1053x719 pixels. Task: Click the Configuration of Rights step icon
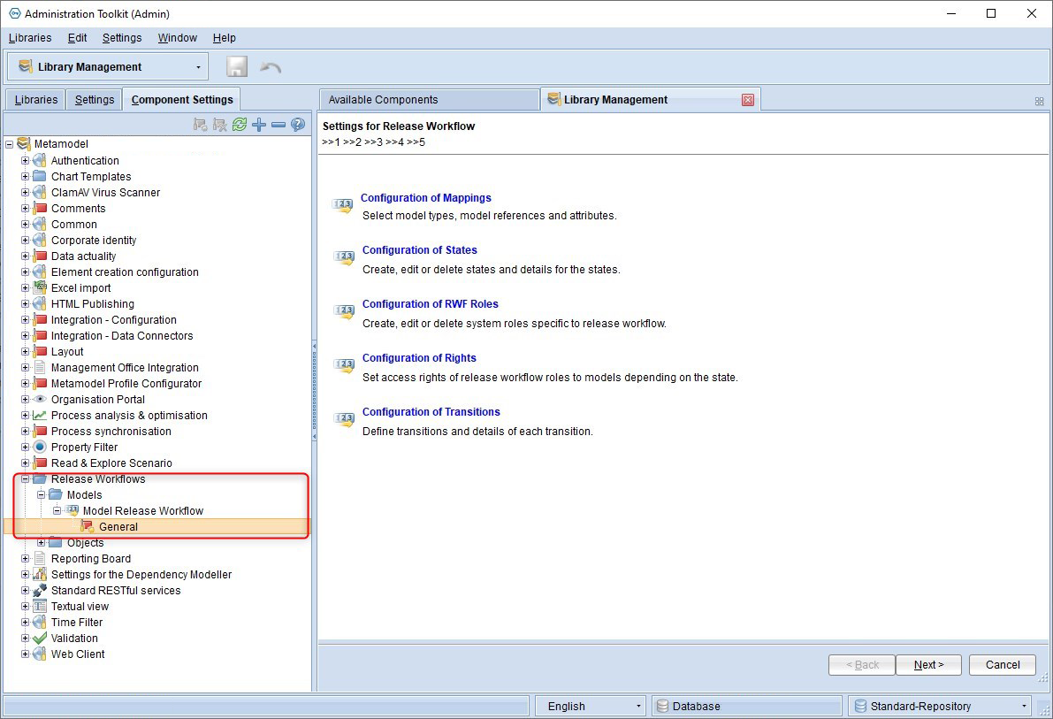click(x=344, y=365)
